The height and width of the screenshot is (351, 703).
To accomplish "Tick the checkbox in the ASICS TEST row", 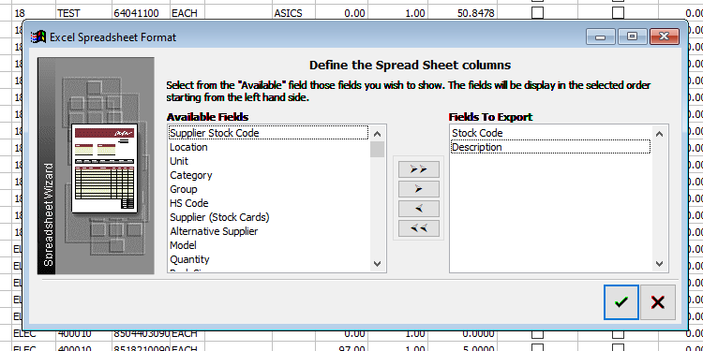I will pyautogui.click(x=537, y=13).
